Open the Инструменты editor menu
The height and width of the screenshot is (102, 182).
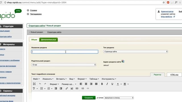[x=109, y=79]
